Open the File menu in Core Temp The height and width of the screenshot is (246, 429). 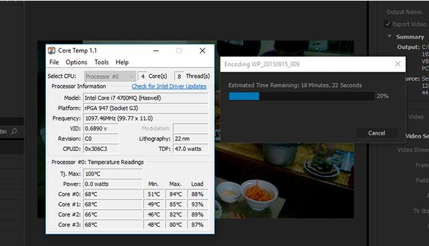(x=54, y=62)
